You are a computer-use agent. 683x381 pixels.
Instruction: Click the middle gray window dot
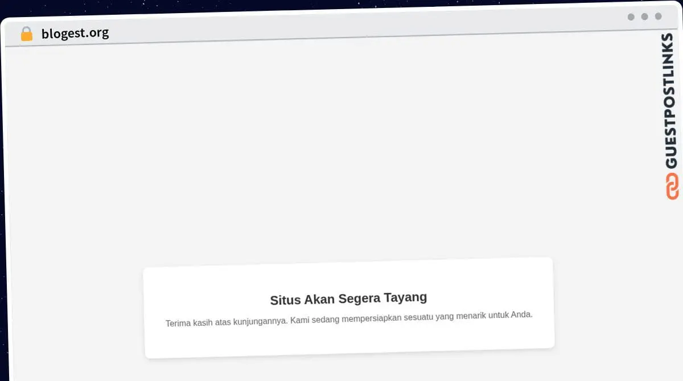(644, 16)
